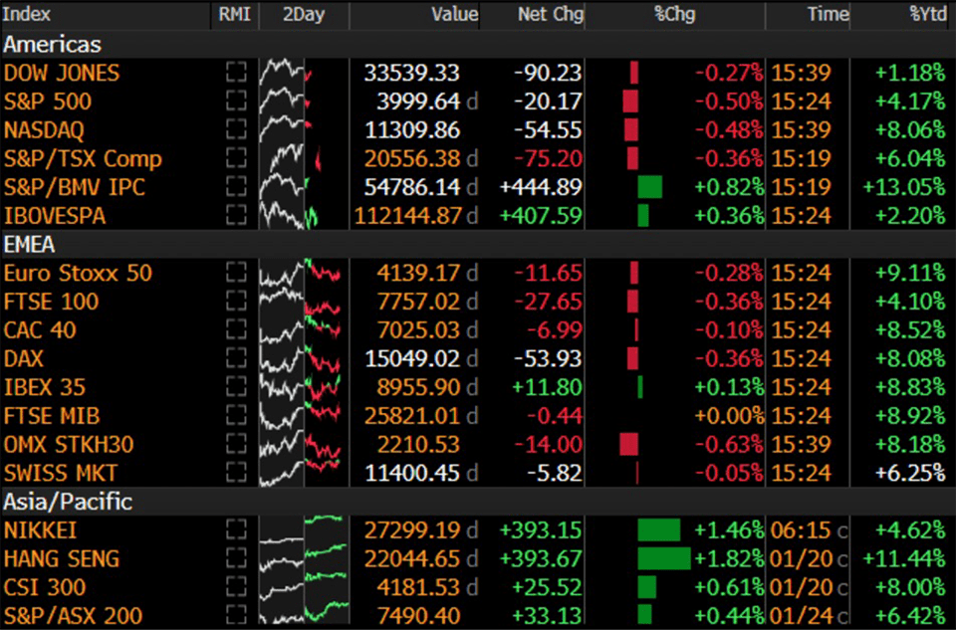This screenshot has width=956, height=630.
Task: Toggle RMI checkbox for FTSE 100
Action: [236, 302]
